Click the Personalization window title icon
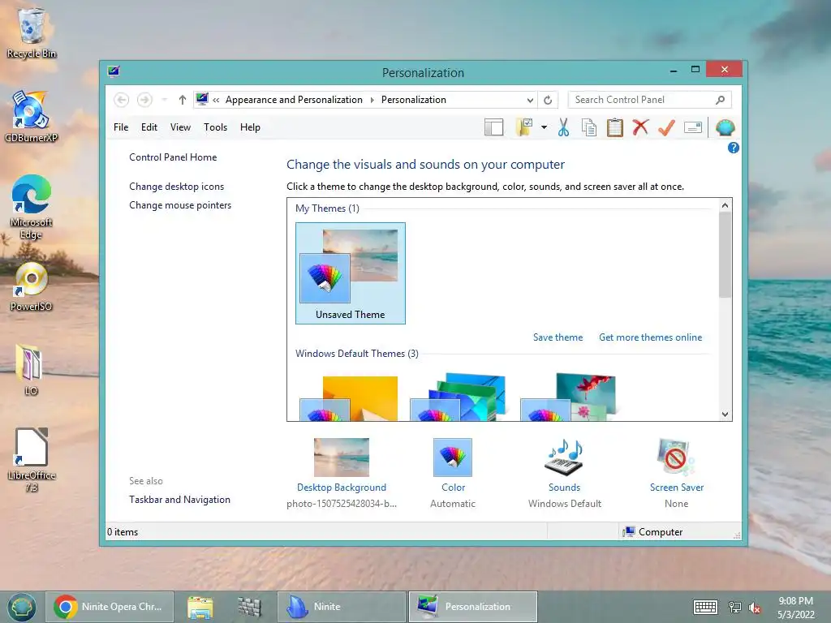The height and width of the screenshot is (623, 831). pos(114,71)
